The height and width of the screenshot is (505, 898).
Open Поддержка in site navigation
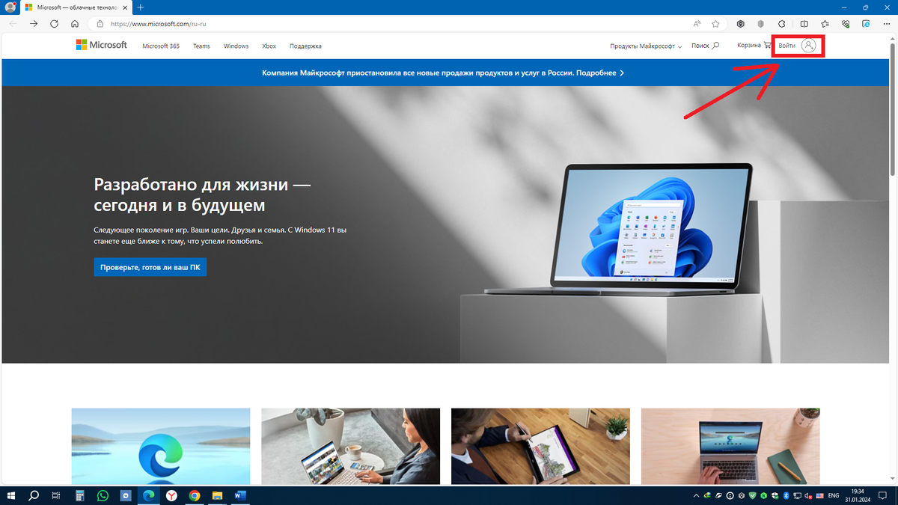click(305, 46)
